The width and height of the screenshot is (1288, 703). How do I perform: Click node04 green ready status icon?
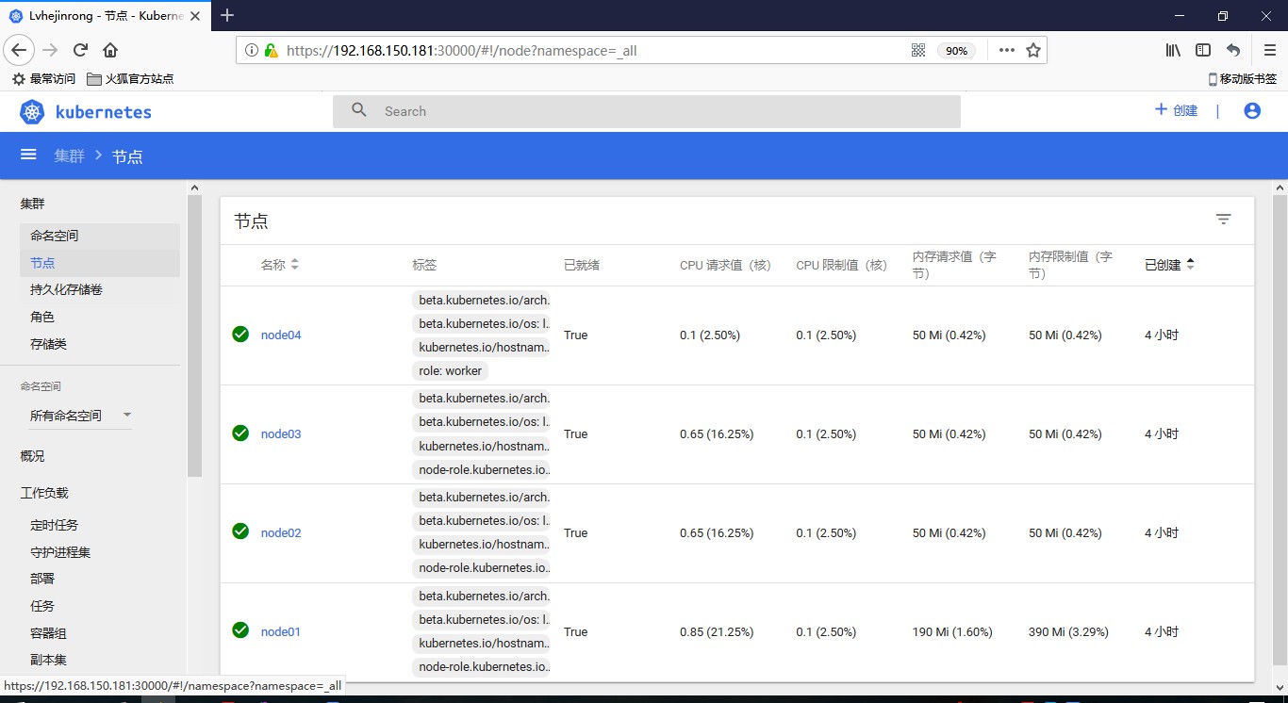pos(240,334)
